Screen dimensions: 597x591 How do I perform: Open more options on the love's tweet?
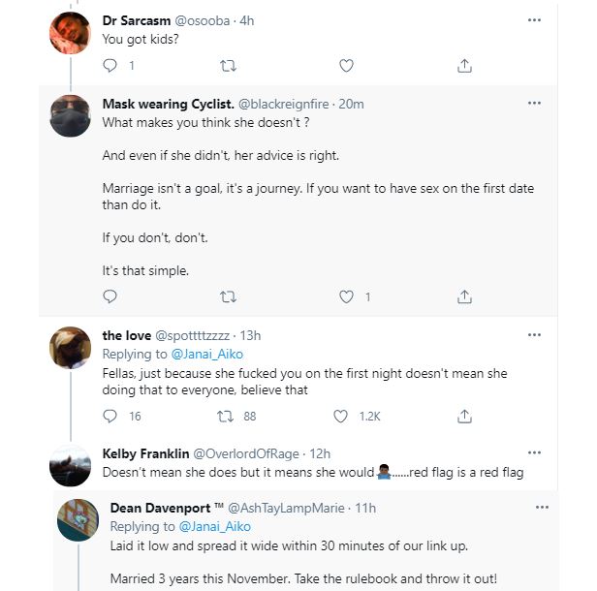pyautogui.click(x=534, y=335)
